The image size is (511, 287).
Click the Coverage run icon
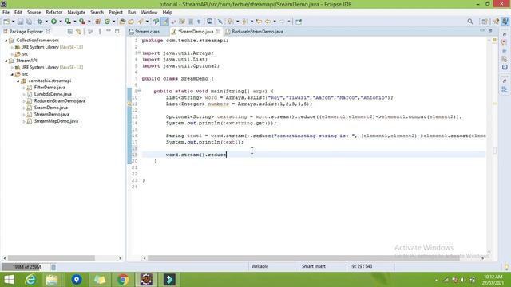(x=68, y=22)
